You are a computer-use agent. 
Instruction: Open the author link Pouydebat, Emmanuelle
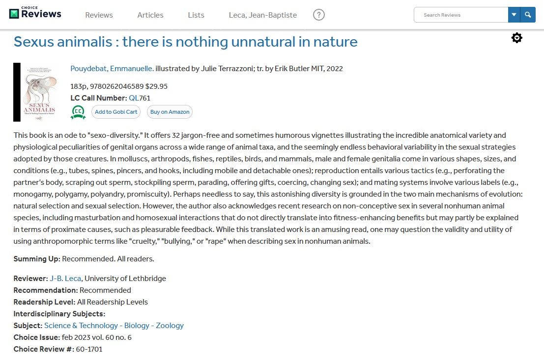tap(112, 69)
